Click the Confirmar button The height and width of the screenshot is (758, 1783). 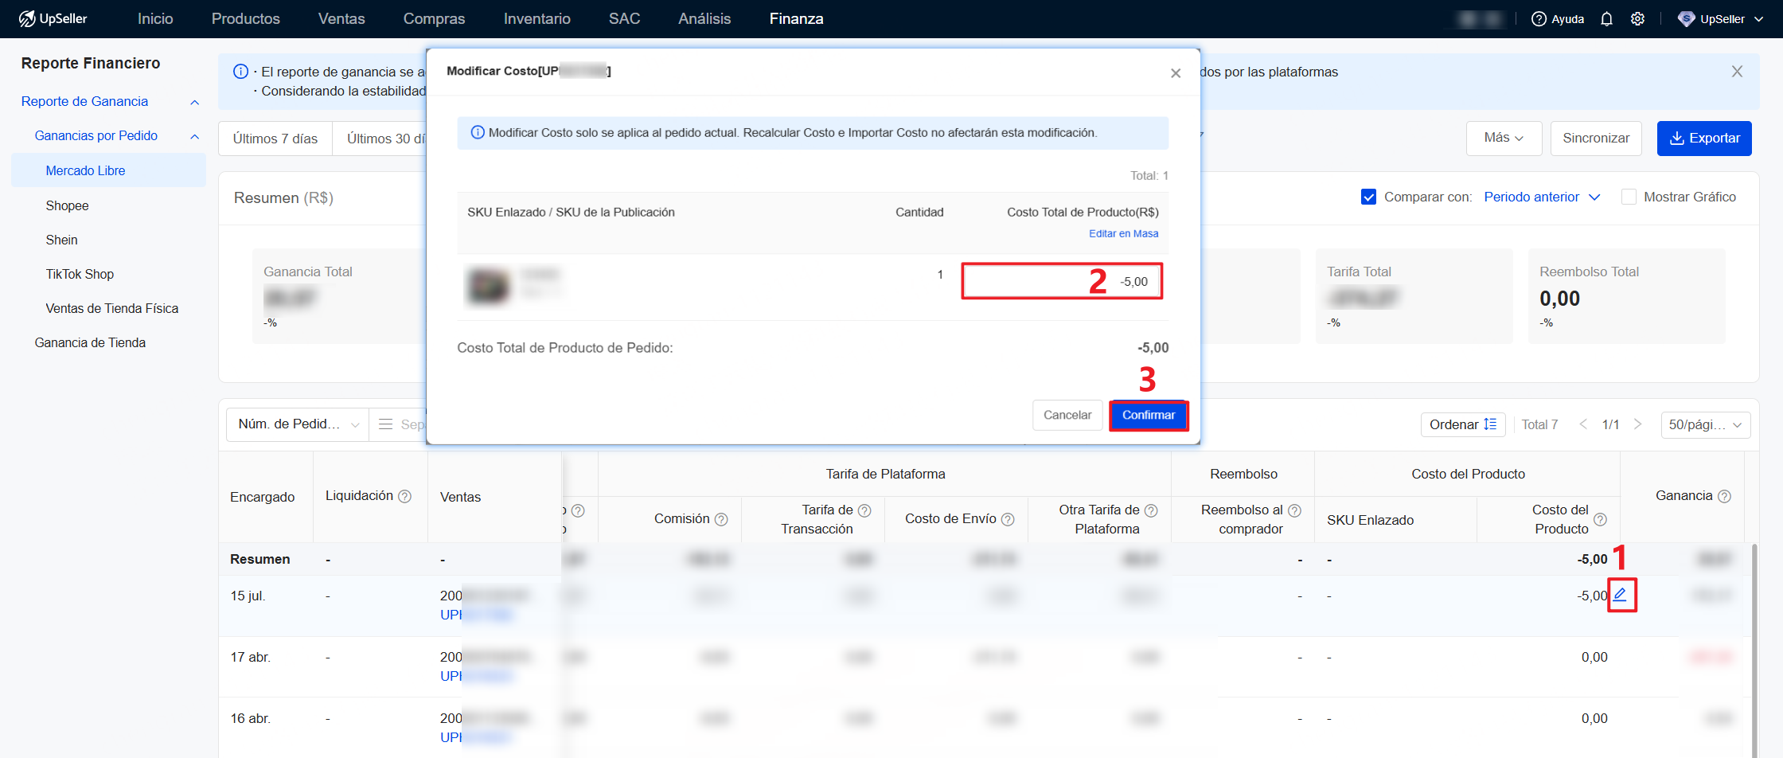pos(1148,415)
